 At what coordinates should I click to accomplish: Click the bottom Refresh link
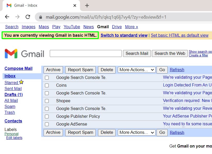point(177,133)
